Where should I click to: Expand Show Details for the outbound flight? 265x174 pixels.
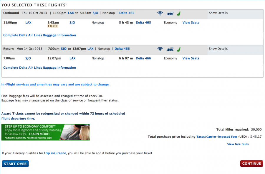[218, 13]
